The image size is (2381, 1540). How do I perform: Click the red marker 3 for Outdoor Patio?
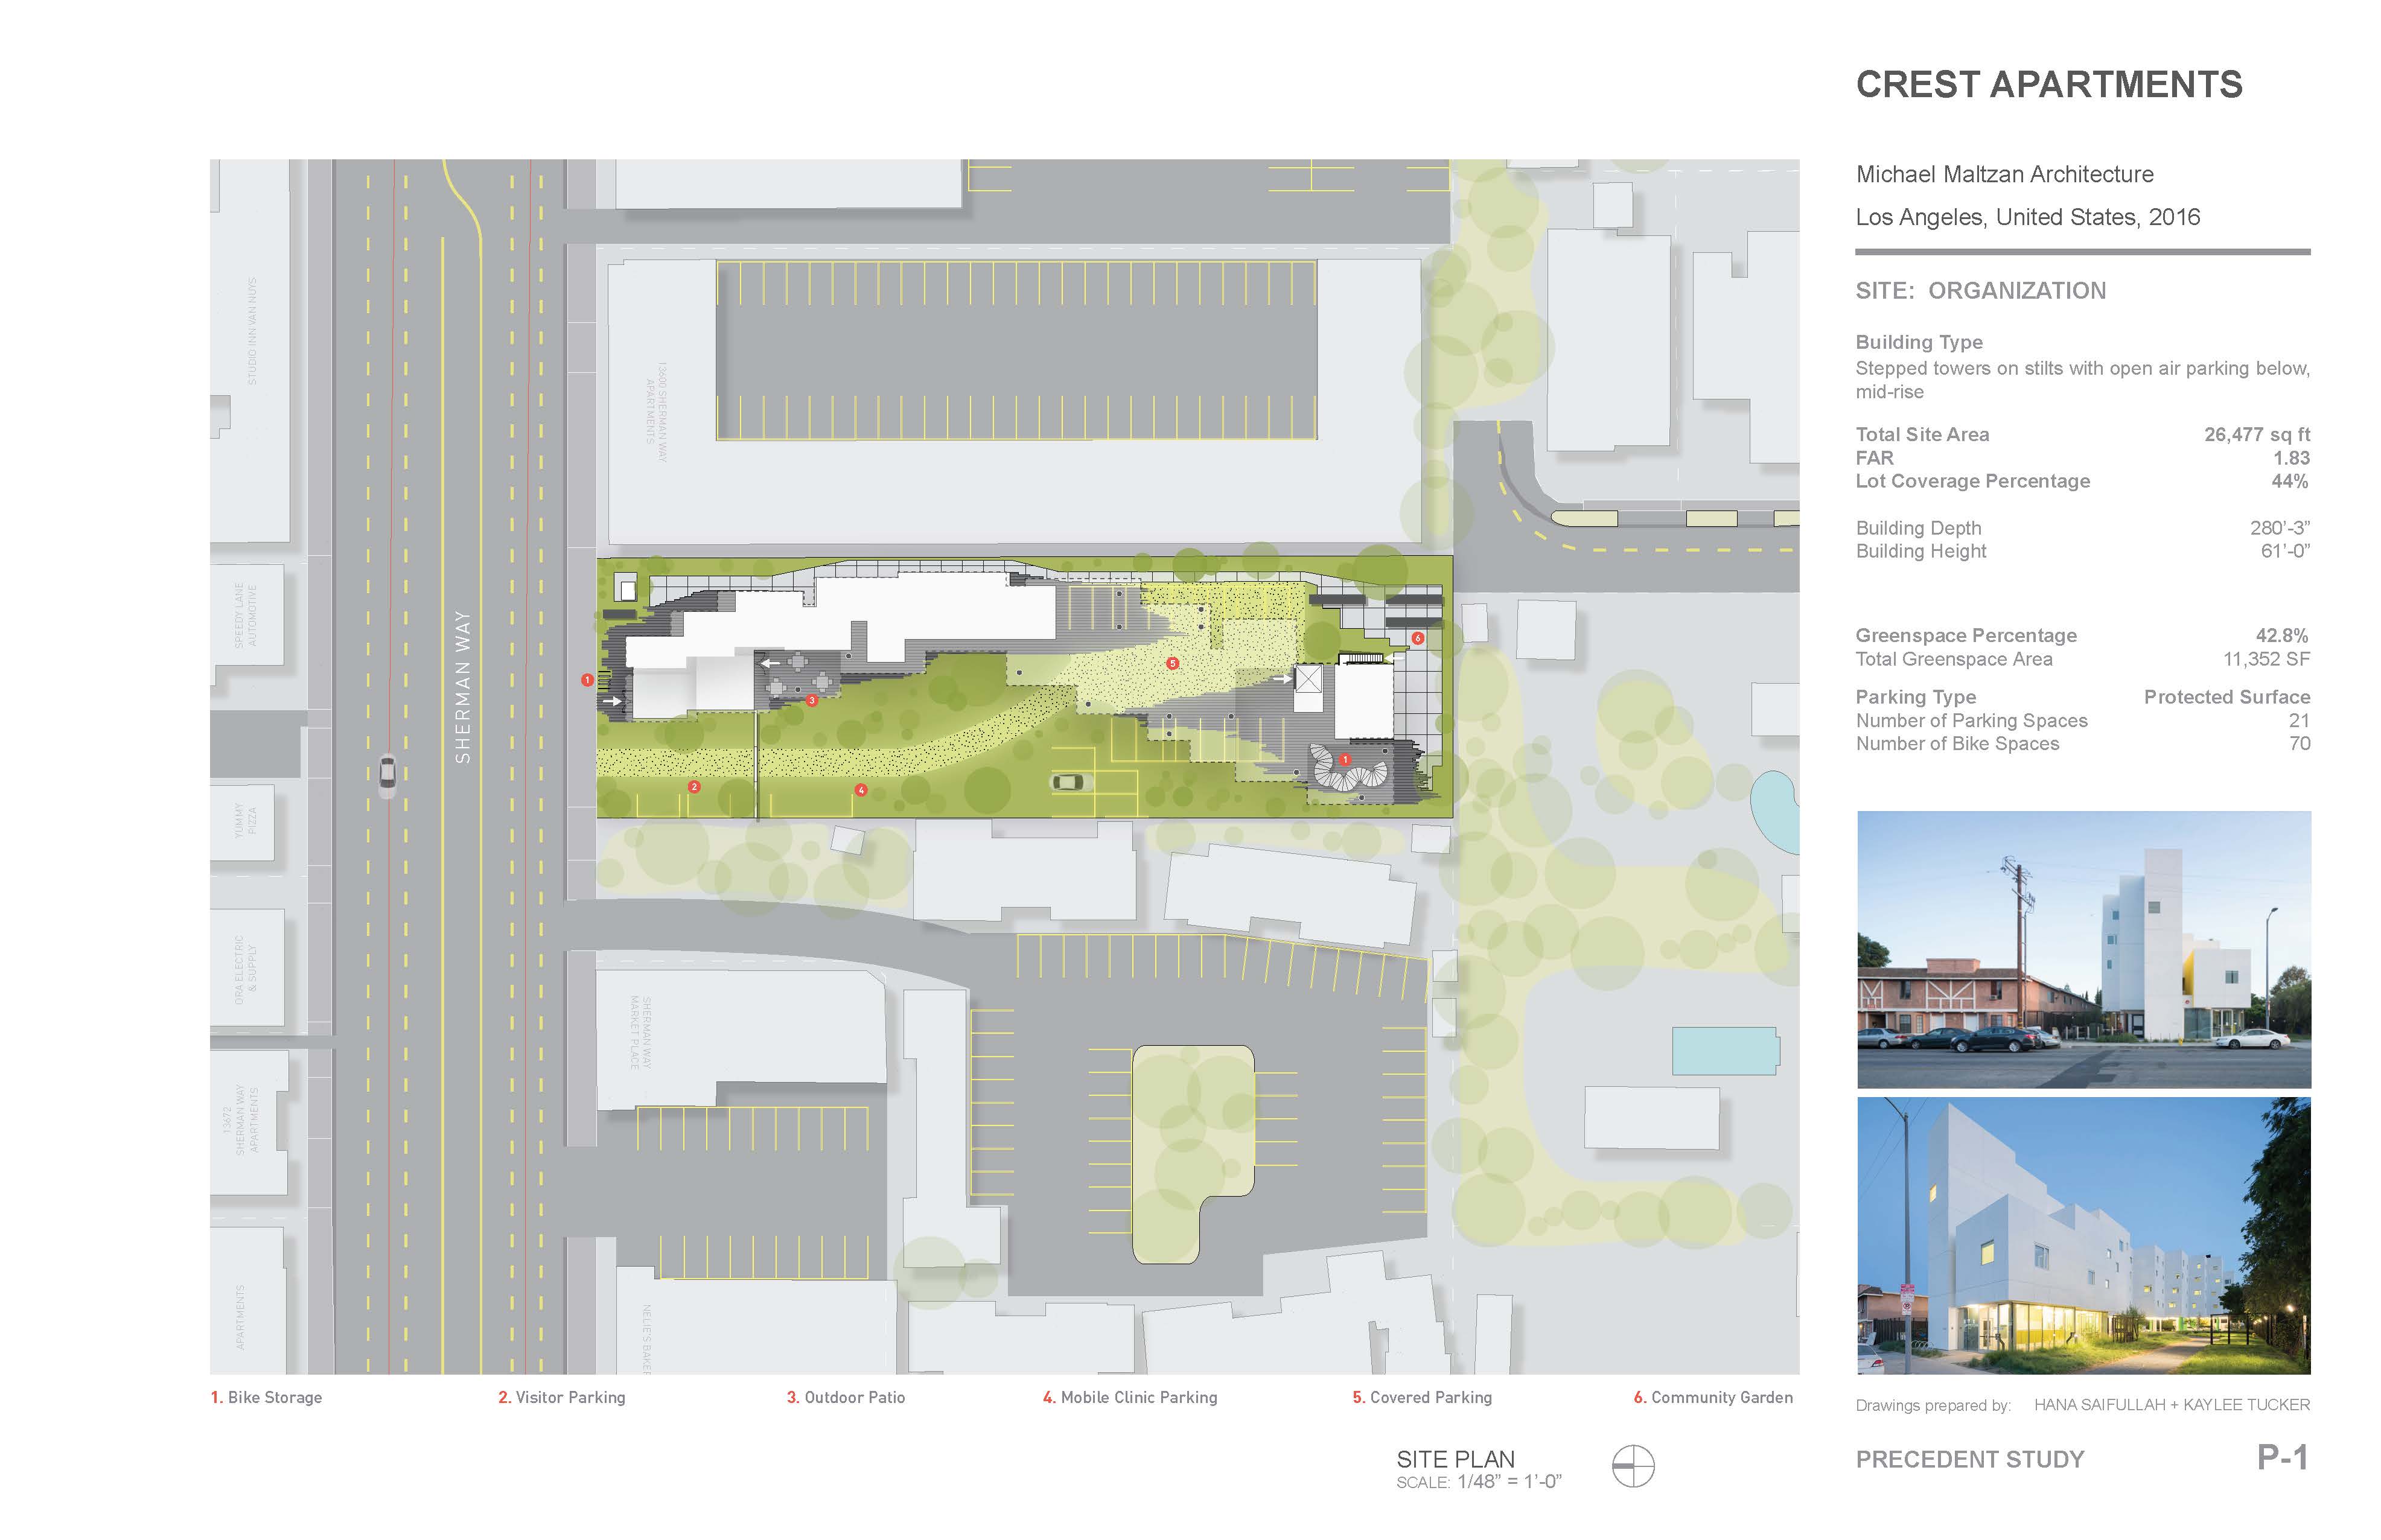pos(812,701)
